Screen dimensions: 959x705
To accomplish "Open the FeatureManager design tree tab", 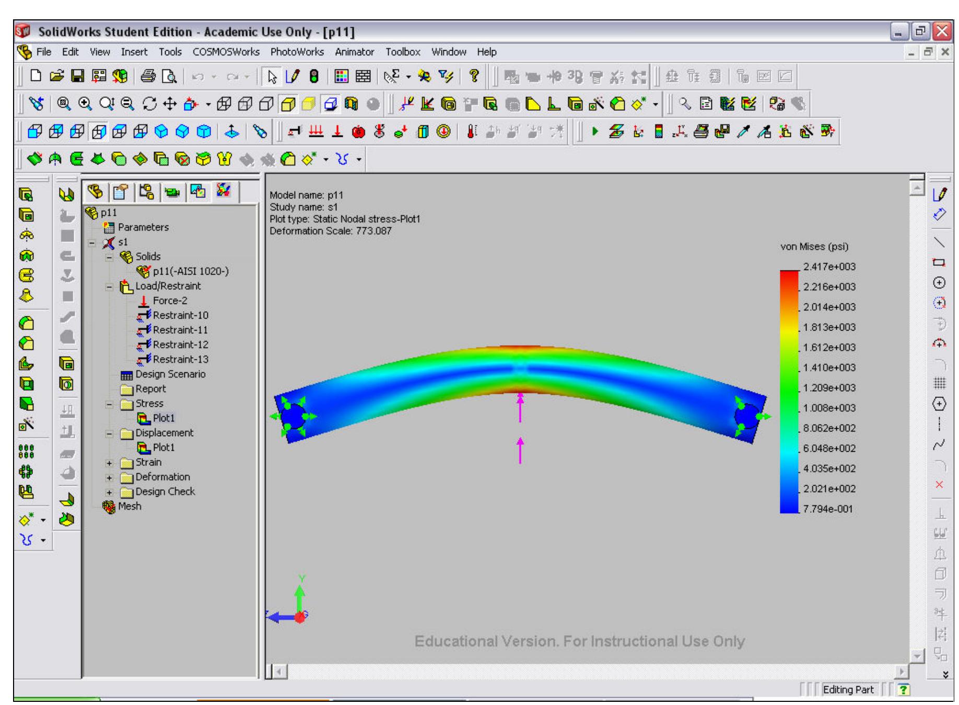I will click(x=95, y=192).
